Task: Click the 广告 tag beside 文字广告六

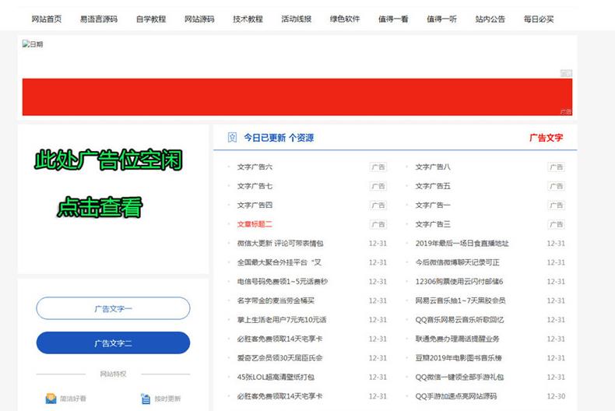Action: click(x=378, y=167)
